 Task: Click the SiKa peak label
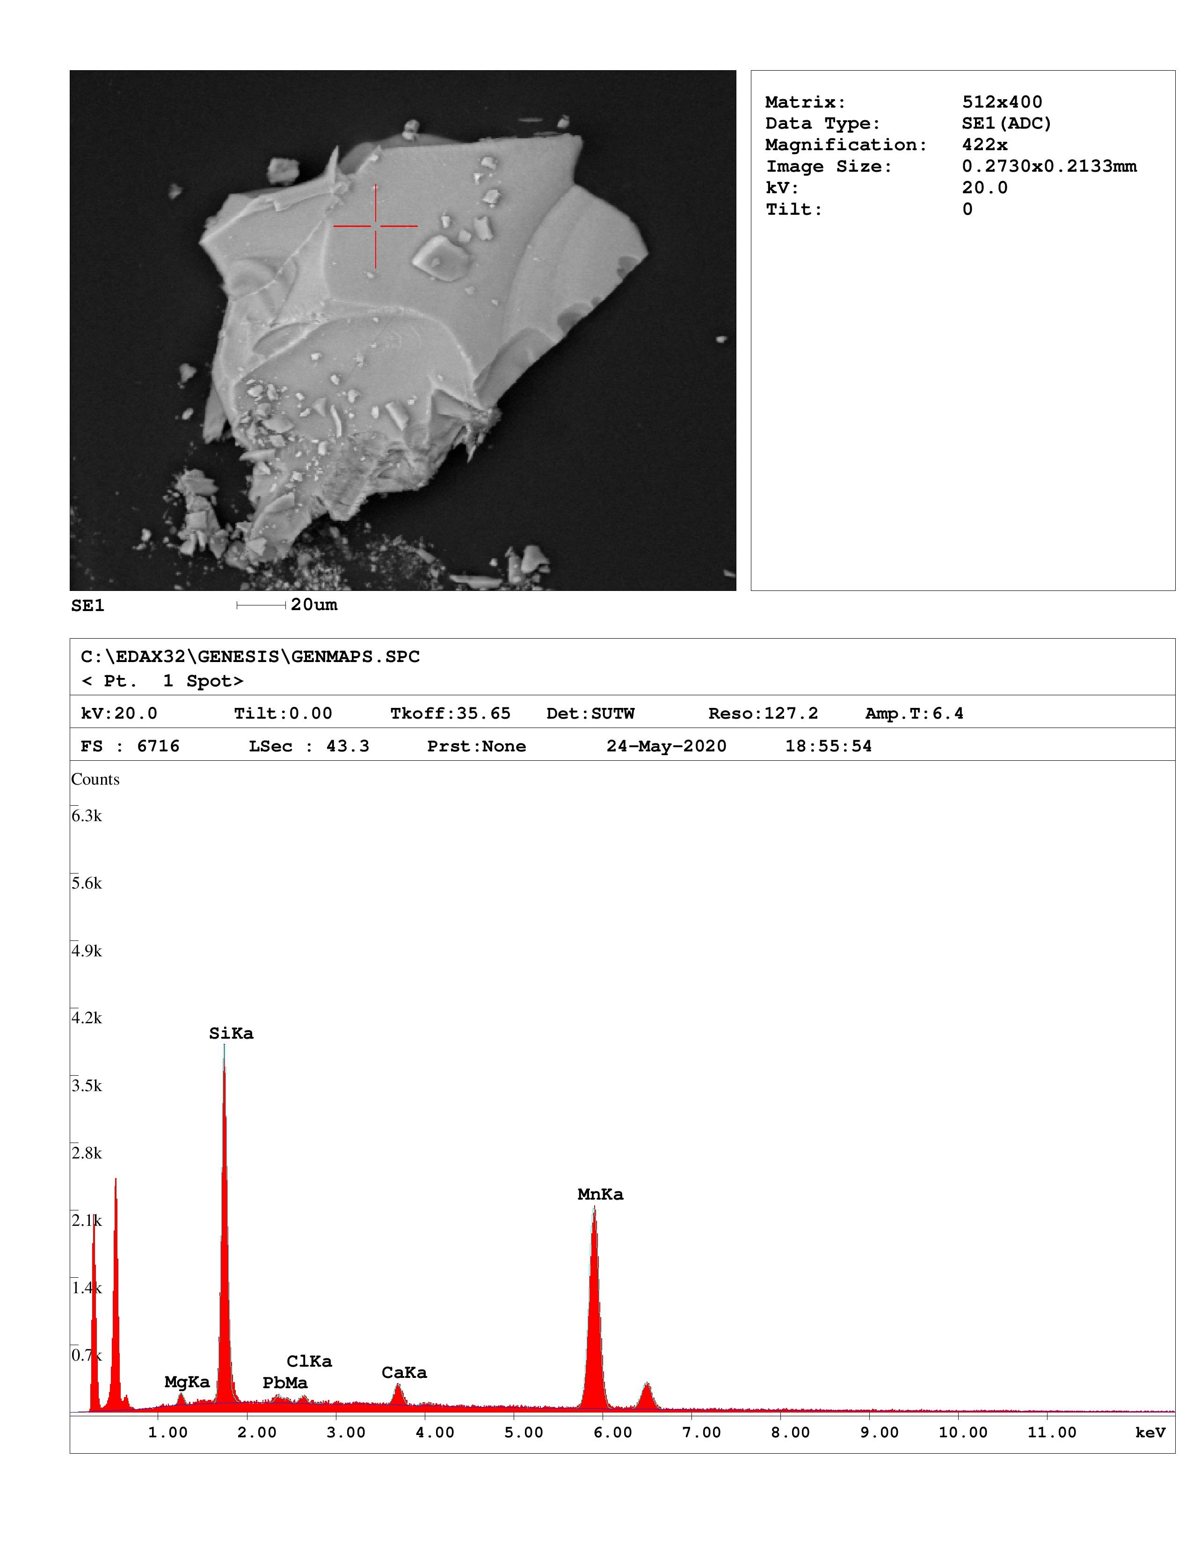pos(231,1034)
